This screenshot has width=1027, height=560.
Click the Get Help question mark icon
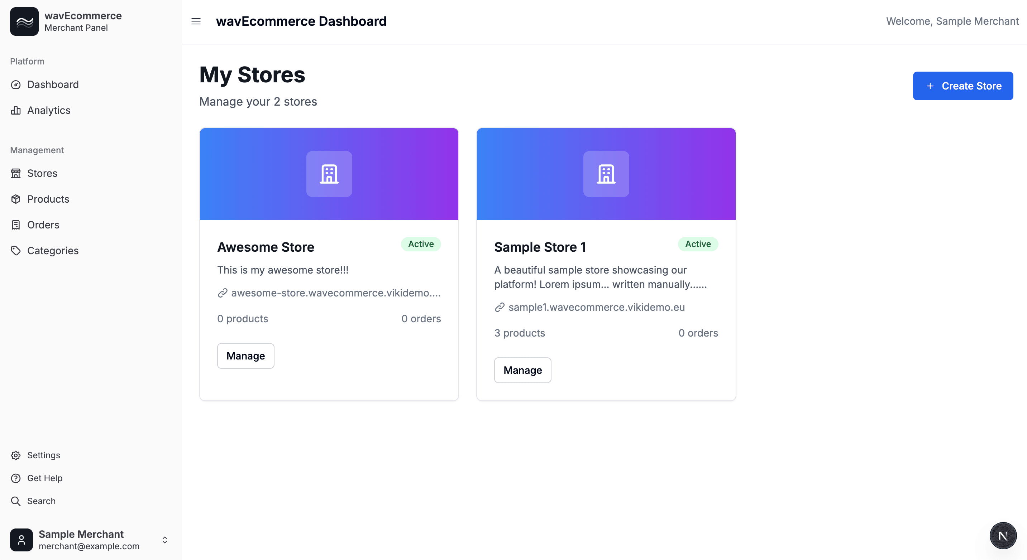pyautogui.click(x=16, y=478)
